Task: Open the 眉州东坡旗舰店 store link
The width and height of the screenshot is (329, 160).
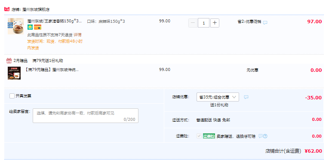Action: click(x=36, y=9)
